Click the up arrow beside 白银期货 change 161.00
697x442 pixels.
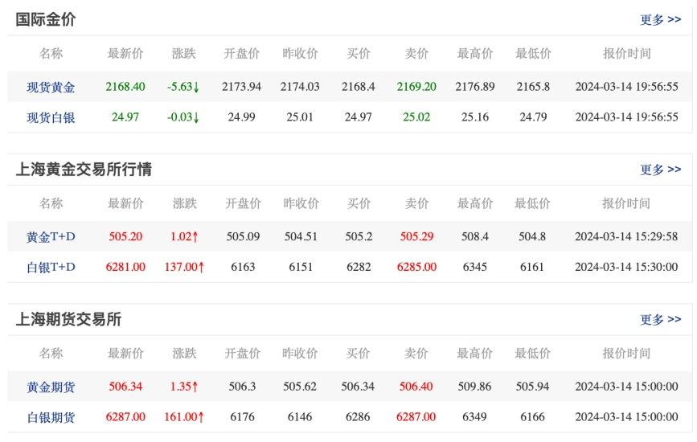[x=201, y=417]
